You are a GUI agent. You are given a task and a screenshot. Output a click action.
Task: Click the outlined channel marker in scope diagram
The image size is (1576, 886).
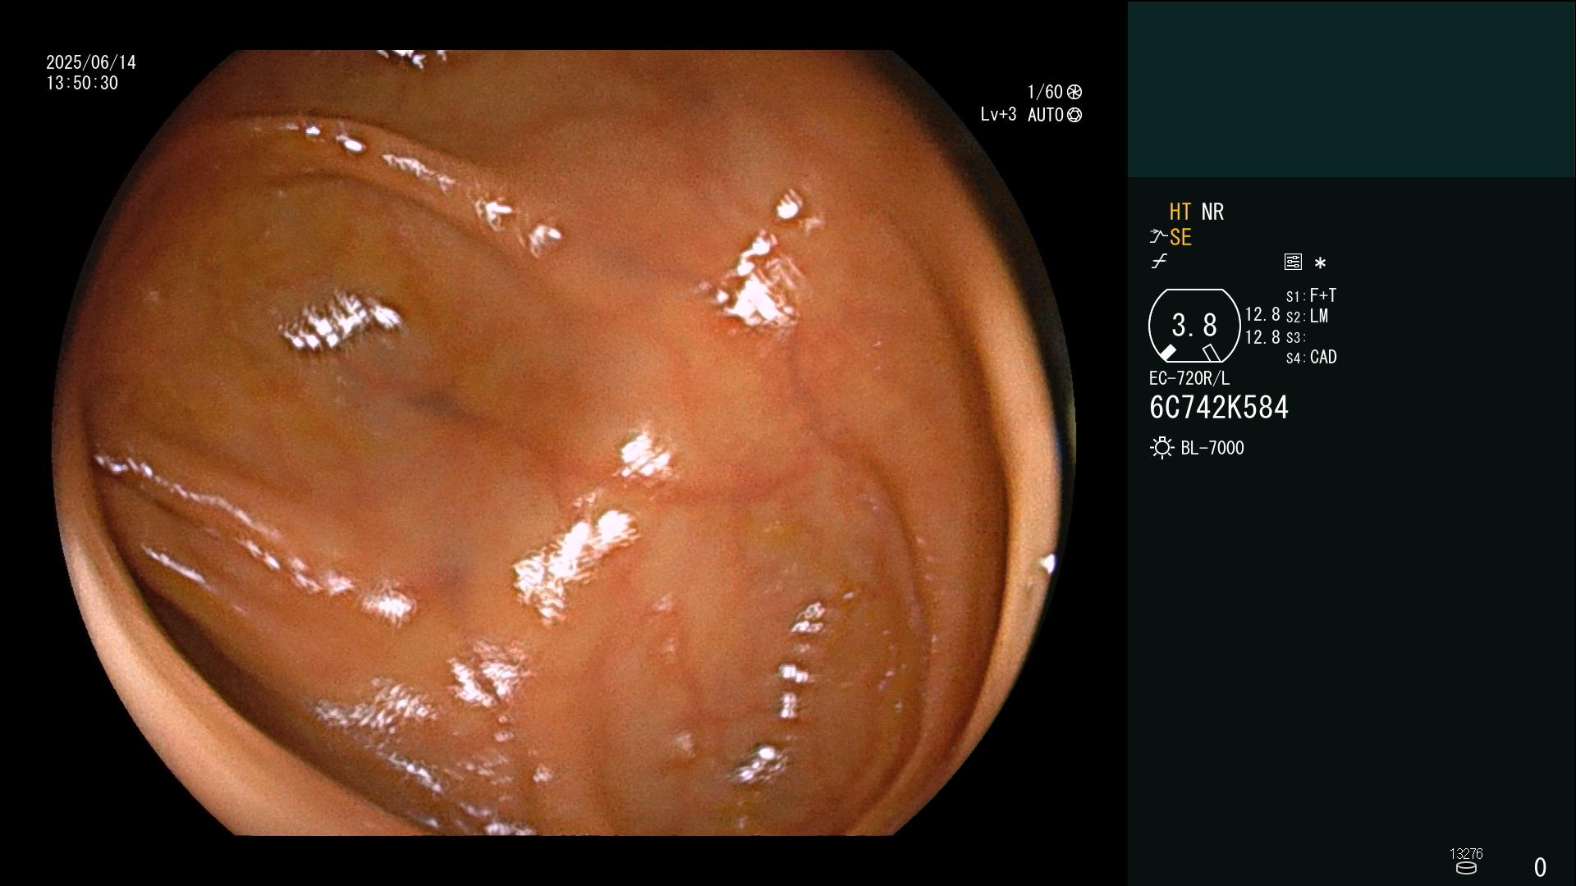coord(1211,353)
